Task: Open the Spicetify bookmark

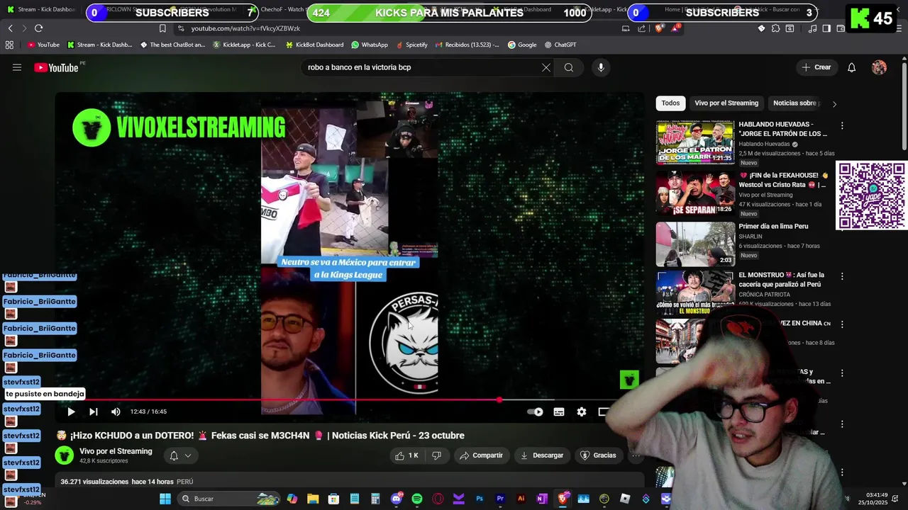Action: point(411,45)
